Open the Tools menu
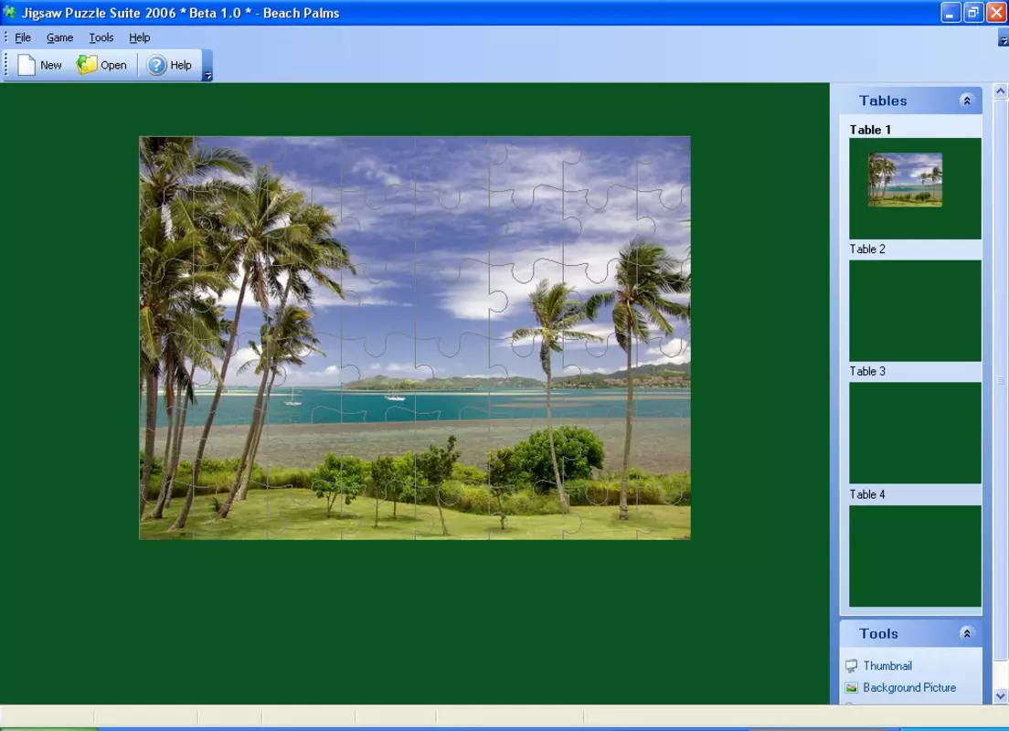1009x731 pixels. [101, 37]
